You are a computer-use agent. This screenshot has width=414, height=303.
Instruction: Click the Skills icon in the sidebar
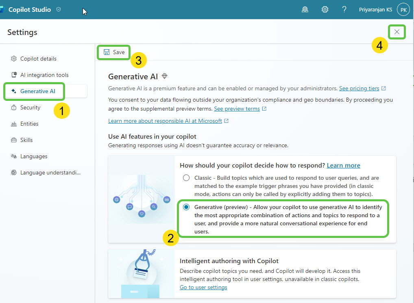coord(13,140)
